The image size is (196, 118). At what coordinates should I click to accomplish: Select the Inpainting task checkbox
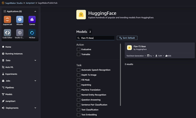pos(79,85)
